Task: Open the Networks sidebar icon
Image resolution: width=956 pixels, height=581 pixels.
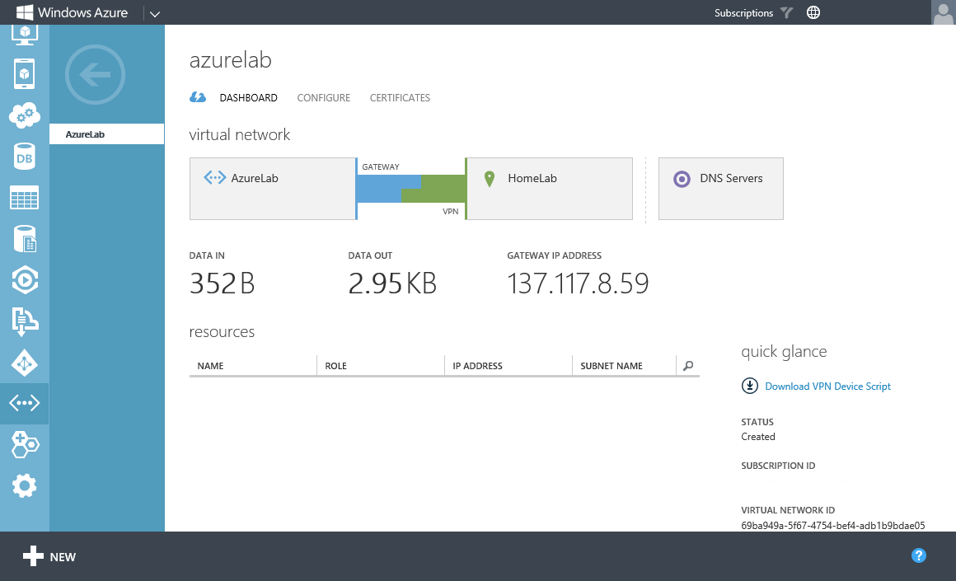Action: [24, 404]
